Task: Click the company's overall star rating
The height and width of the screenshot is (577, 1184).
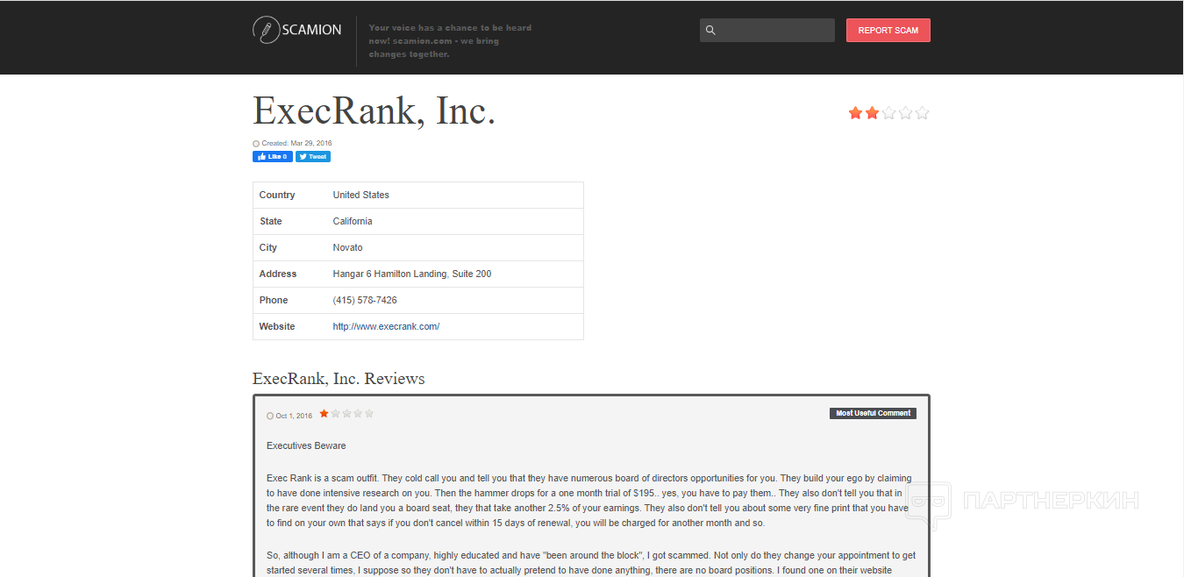Action: click(x=888, y=113)
